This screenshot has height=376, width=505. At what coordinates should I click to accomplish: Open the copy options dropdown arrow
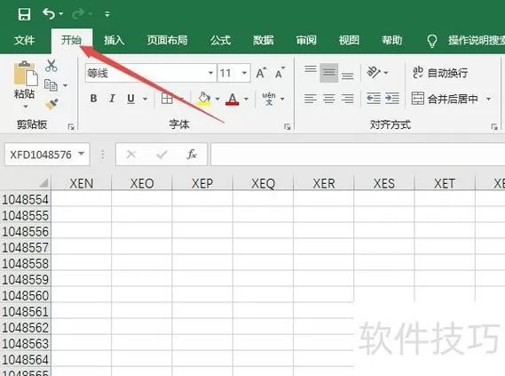66,85
